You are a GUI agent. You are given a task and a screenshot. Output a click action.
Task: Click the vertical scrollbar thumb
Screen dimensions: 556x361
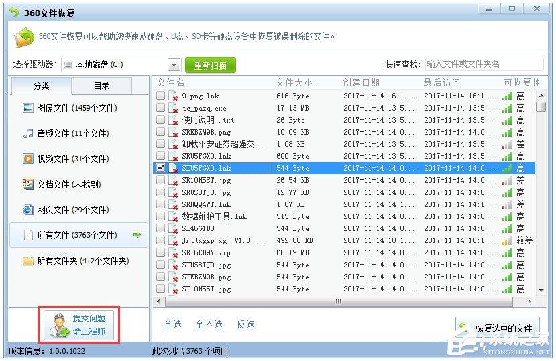pyautogui.click(x=541, y=106)
